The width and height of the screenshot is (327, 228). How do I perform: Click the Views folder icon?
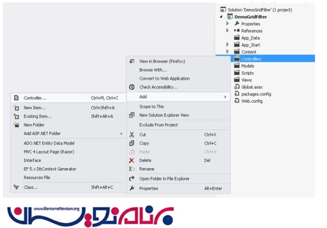(237, 80)
